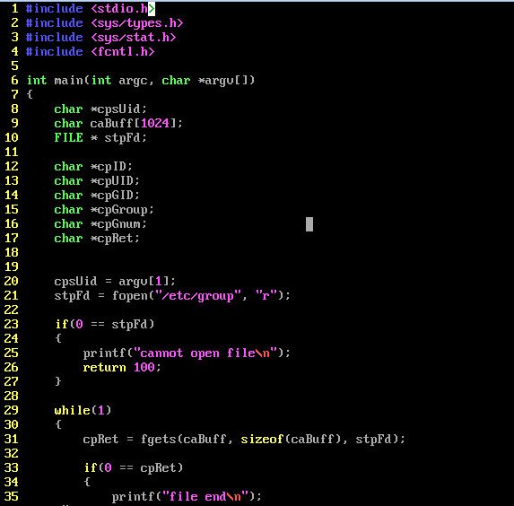
Task: Click the 'return 100;' statement
Action: click(122, 368)
